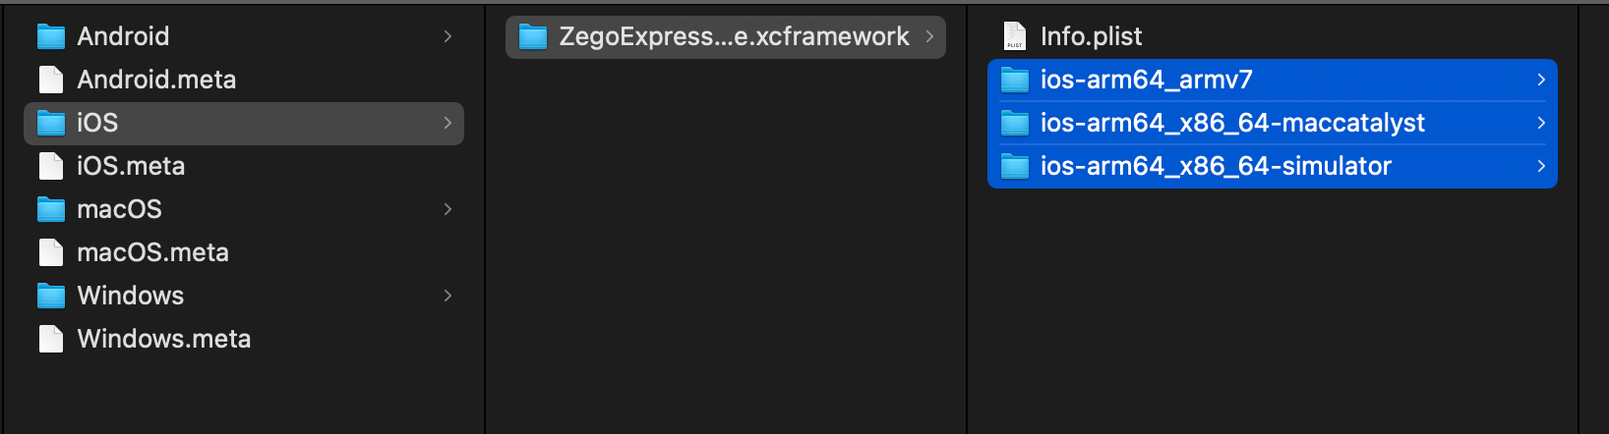Screen dimensions: 1609x434
Task: Expand the ios-arm64_x86_64-simulator chevron
Action: 1541,166
